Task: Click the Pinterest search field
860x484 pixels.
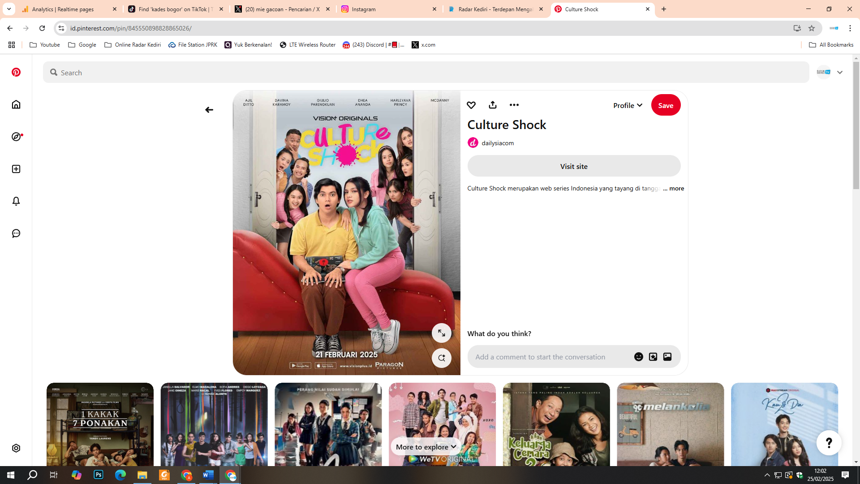Action: [x=426, y=73]
